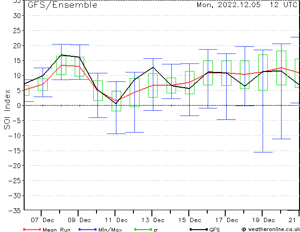Click the '19 Dec' x-axis label

point(264,220)
